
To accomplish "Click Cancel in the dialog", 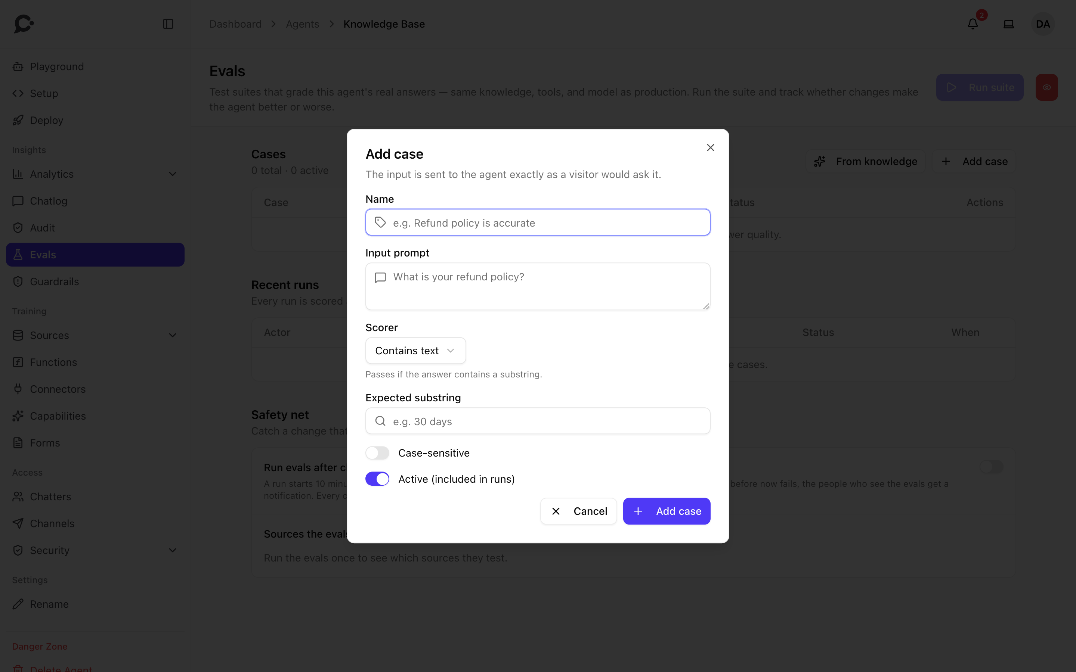I will (x=578, y=511).
